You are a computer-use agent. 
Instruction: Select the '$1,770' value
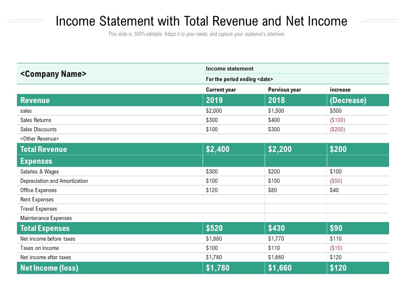[276, 239]
